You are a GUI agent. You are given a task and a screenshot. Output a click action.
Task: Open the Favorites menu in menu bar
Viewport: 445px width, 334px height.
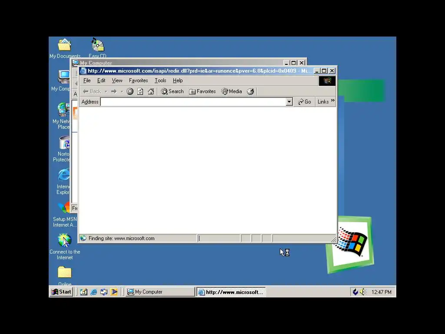click(138, 80)
